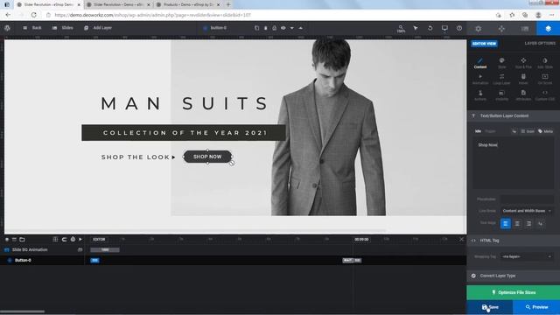This screenshot has width=560, height=315.
Task: Open the WordPress logo menu
Action: click(7, 28)
